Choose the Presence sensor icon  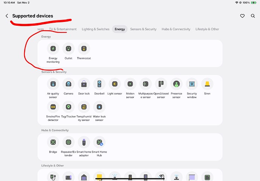point(176,84)
